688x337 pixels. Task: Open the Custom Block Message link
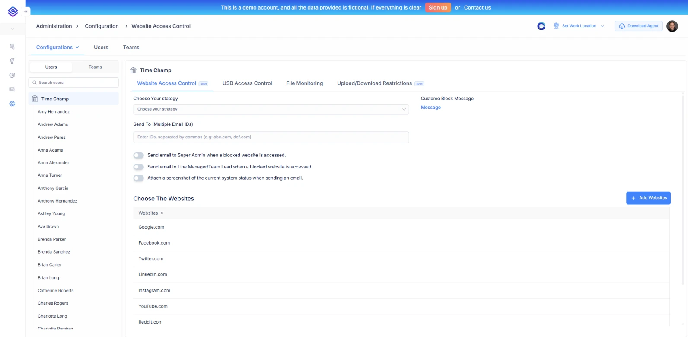[x=431, y=108]
